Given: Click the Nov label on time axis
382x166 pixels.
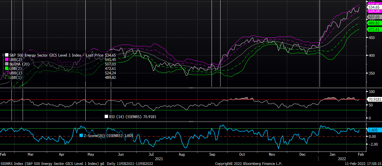Looking at the screenshot, I should [272, 154].
